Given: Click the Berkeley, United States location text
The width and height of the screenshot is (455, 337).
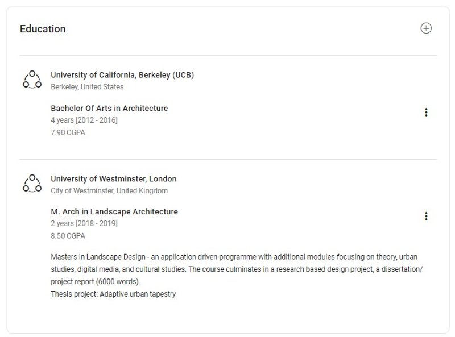Looking at the screenshot, I should click(87, 87).
